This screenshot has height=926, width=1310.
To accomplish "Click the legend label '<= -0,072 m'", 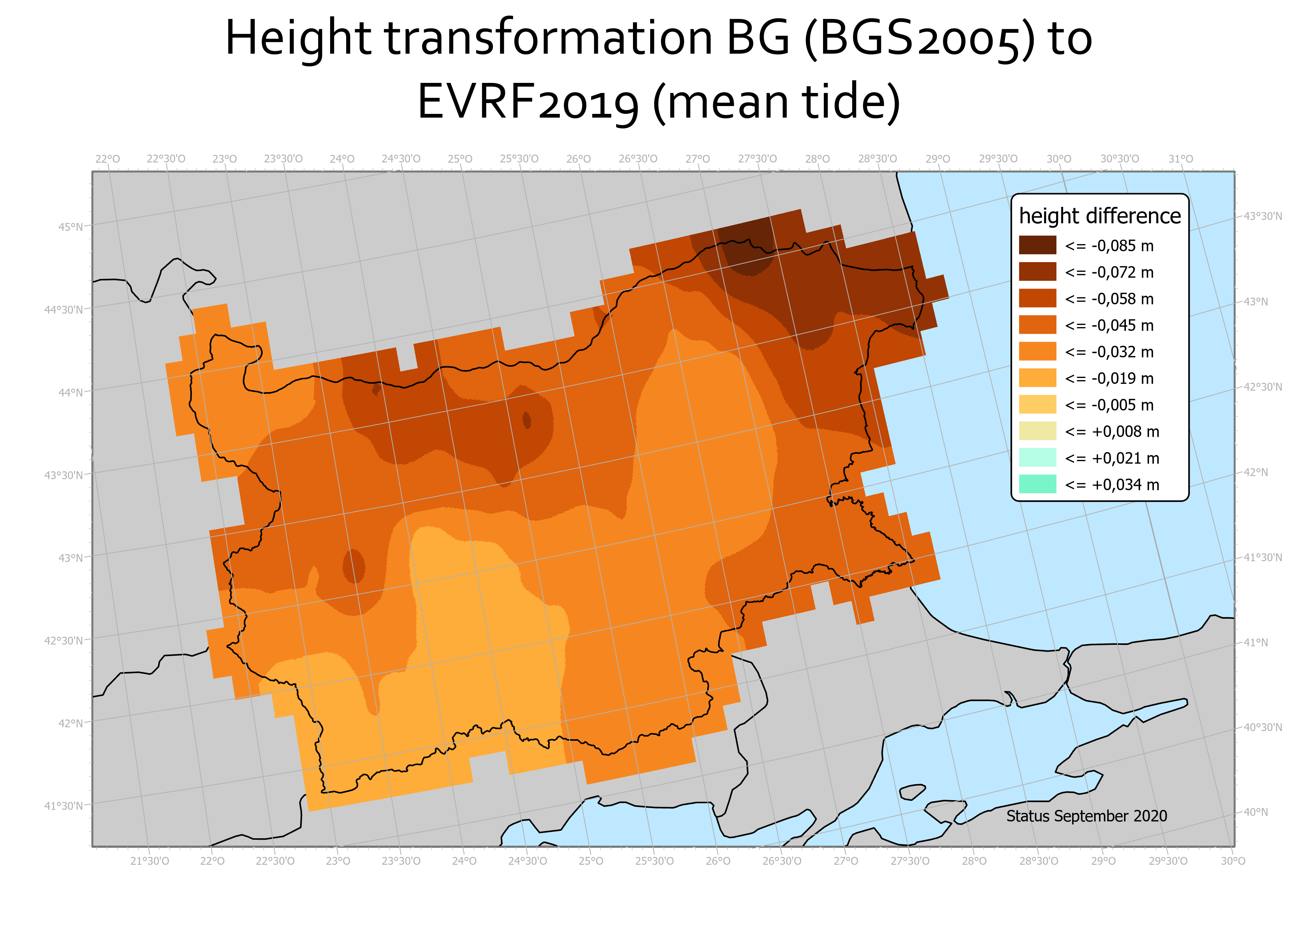I will point(1109,272).
